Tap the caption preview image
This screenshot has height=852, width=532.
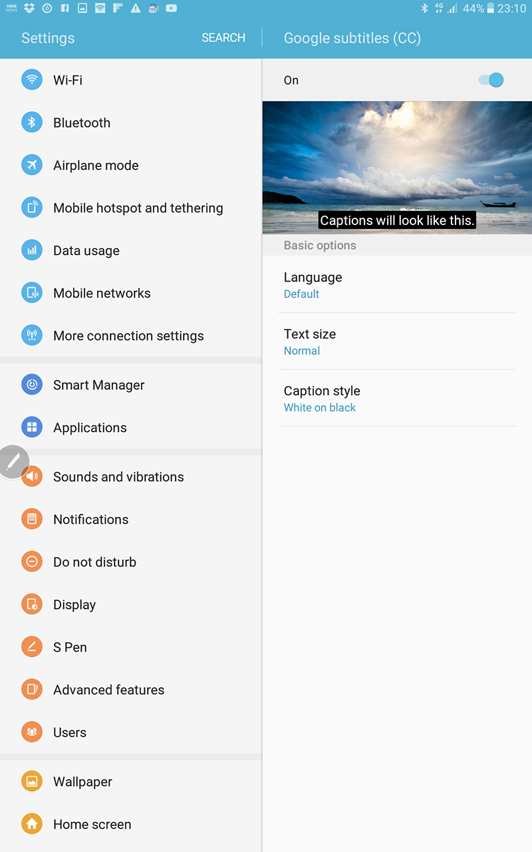pos(397,167)
